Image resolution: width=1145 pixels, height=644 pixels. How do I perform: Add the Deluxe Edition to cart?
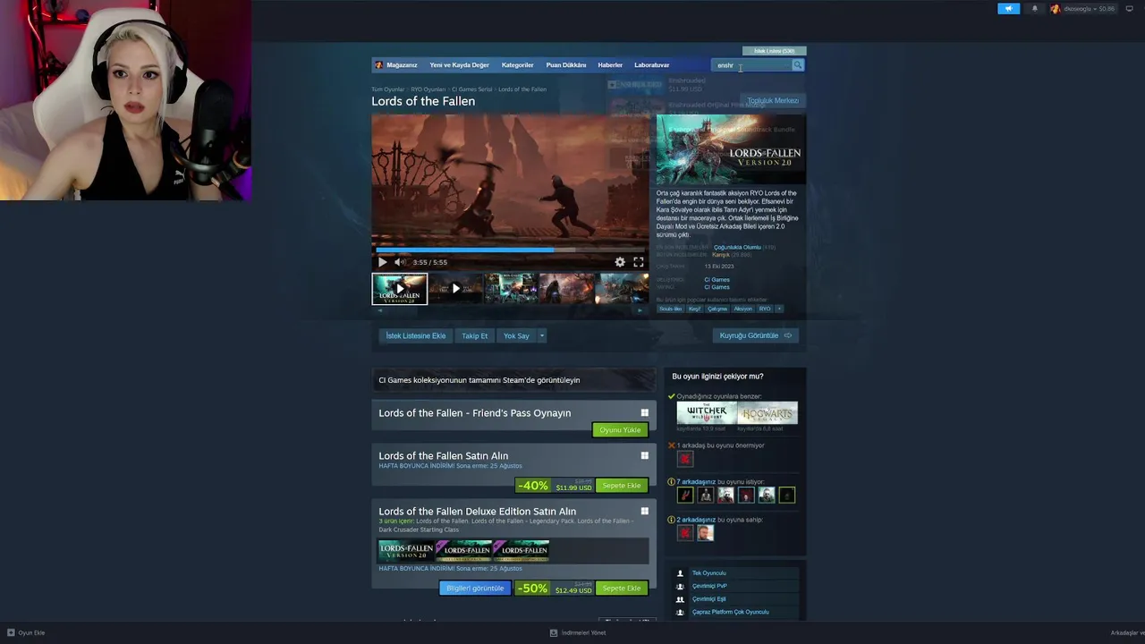point(622,588)
